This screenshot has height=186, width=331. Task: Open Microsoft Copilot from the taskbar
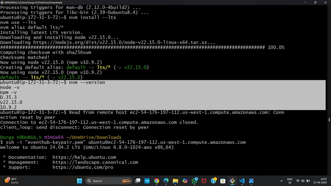(x=185, y=181)
